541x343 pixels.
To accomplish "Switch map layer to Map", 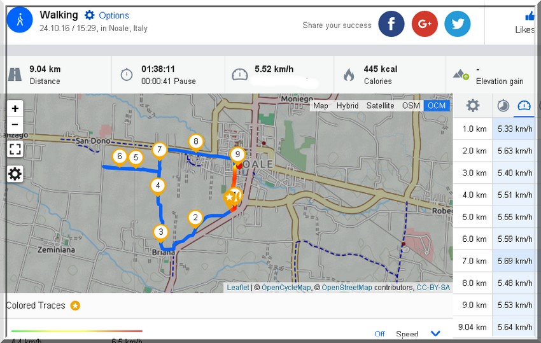I will [x=321, y=106].
